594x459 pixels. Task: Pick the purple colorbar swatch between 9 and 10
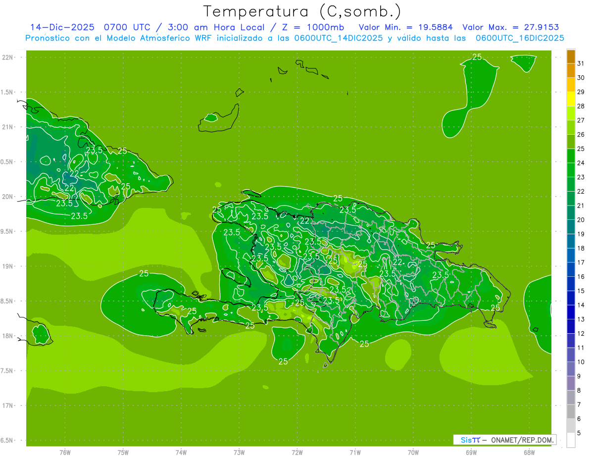[x=571, y=369]
